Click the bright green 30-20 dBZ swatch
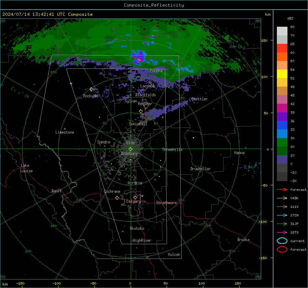 pos(282,142)
